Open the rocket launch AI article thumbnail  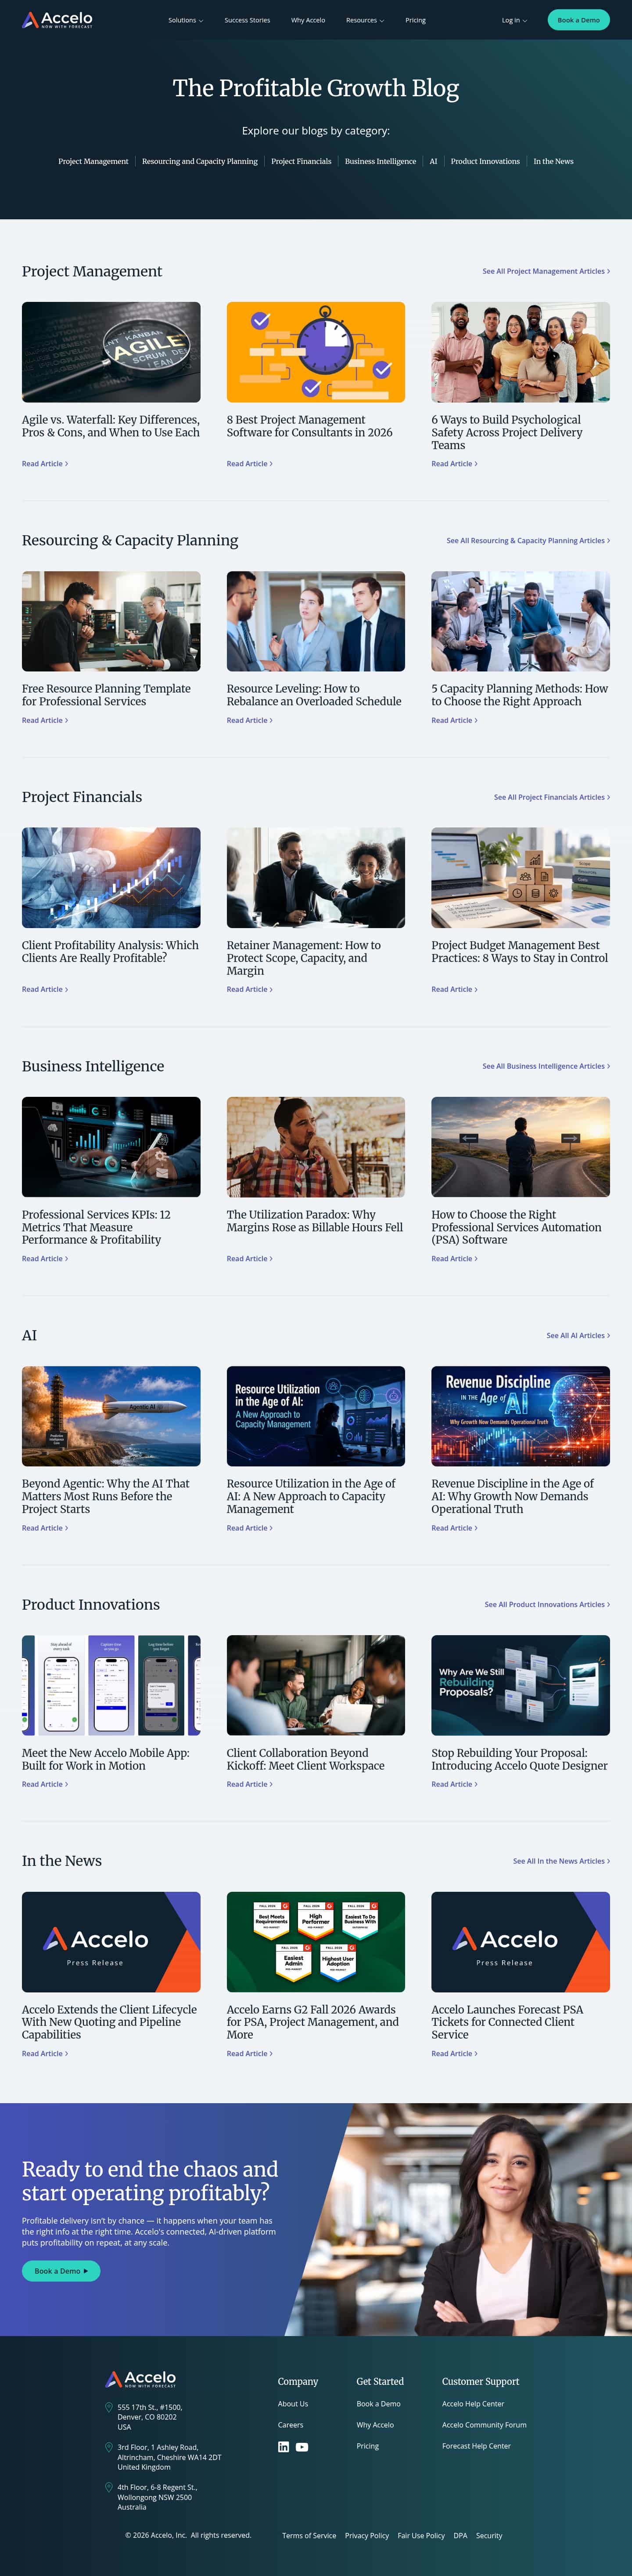click(x=111, y=1416)
